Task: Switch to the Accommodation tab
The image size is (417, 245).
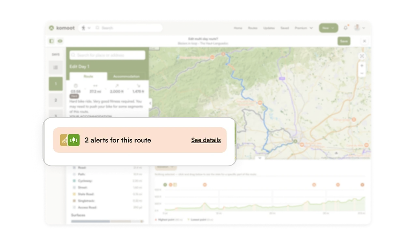Action: click(x=126, y=76)
